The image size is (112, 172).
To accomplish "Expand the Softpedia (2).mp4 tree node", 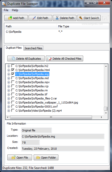I will [9, 111].
